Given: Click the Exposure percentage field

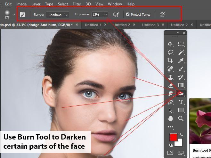Looking at the screenshot, I should [96, 15].
